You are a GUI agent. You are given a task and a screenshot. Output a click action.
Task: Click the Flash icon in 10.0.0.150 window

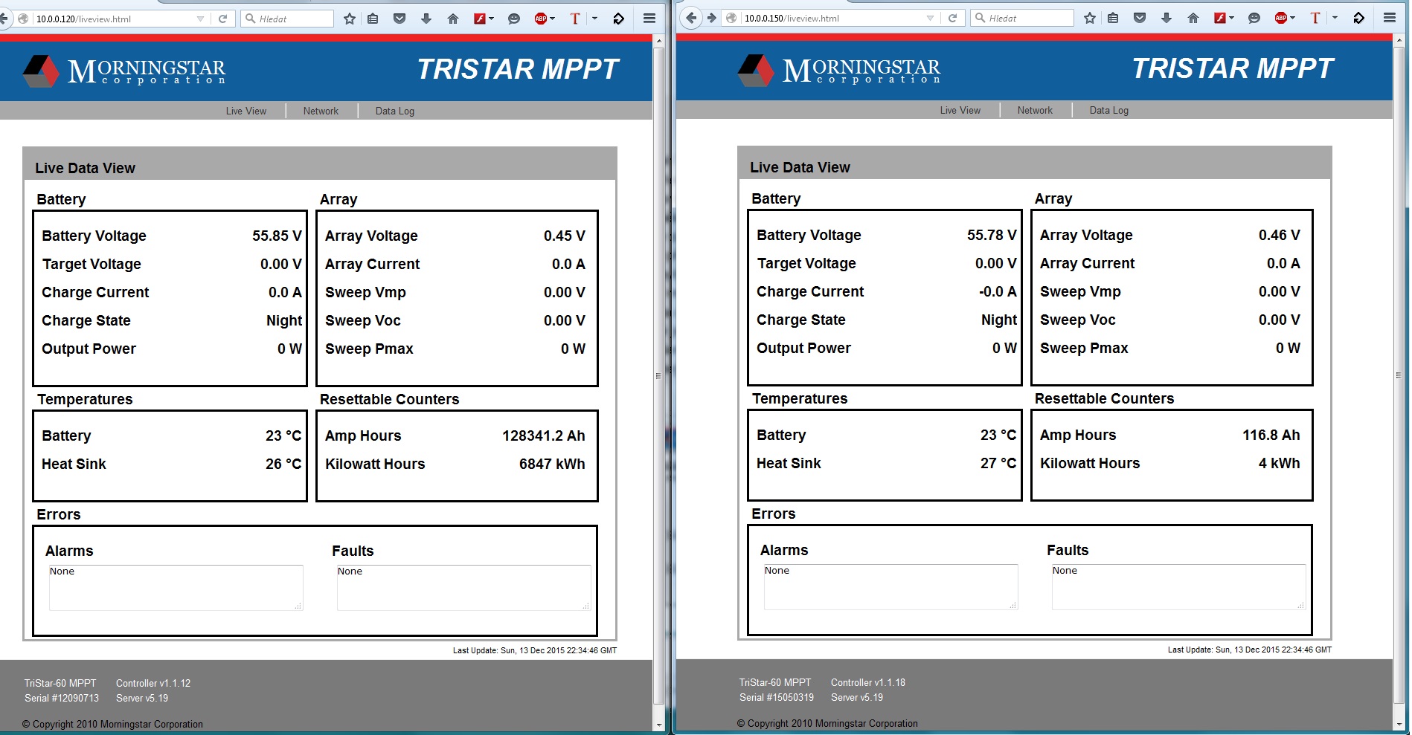click(x=1220, y=18)
